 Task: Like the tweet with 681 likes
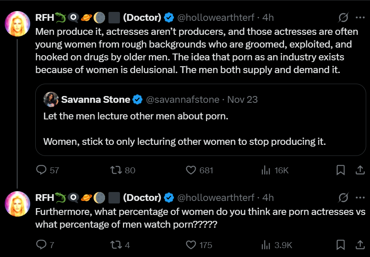coord(191,170)
